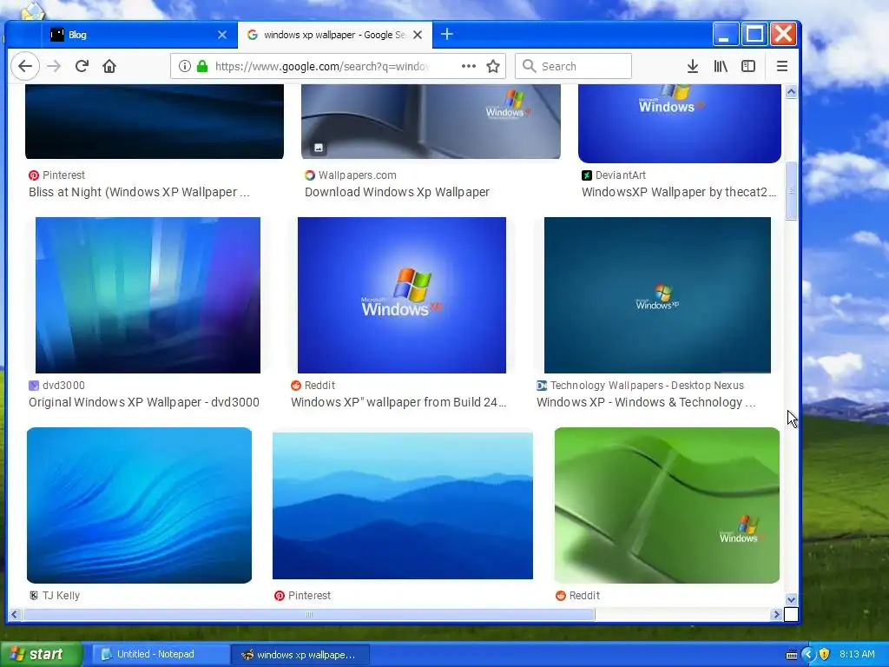Open the Library bookshelf icon
This screenshot has height=667, width=889.
[721, 66]
